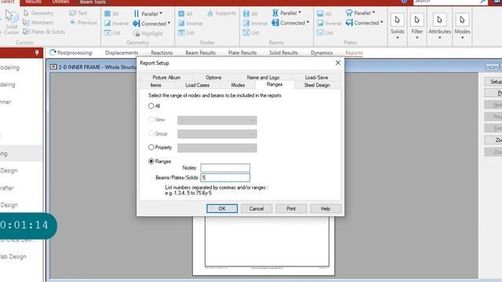This screenshot has height=282, width=502.
Task: Click Highlight in Geometry group
Action: pos(147,33)
